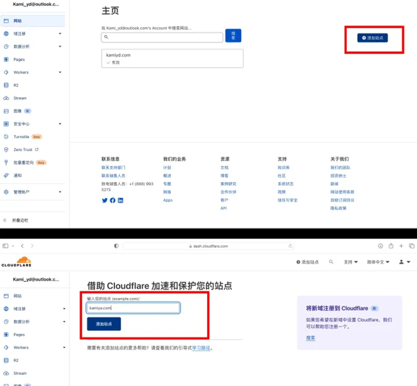Click the LinkedIn icon in the footer
This screenshot has width=417, height=386.
(120, 200)
